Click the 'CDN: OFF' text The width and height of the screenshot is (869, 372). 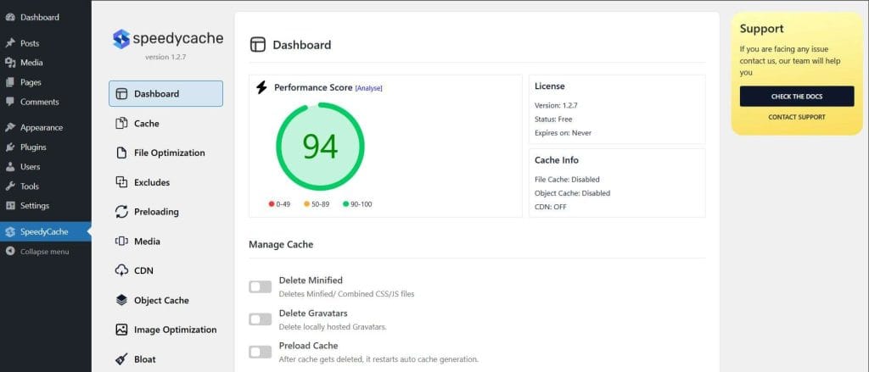(x=550, y=207)
